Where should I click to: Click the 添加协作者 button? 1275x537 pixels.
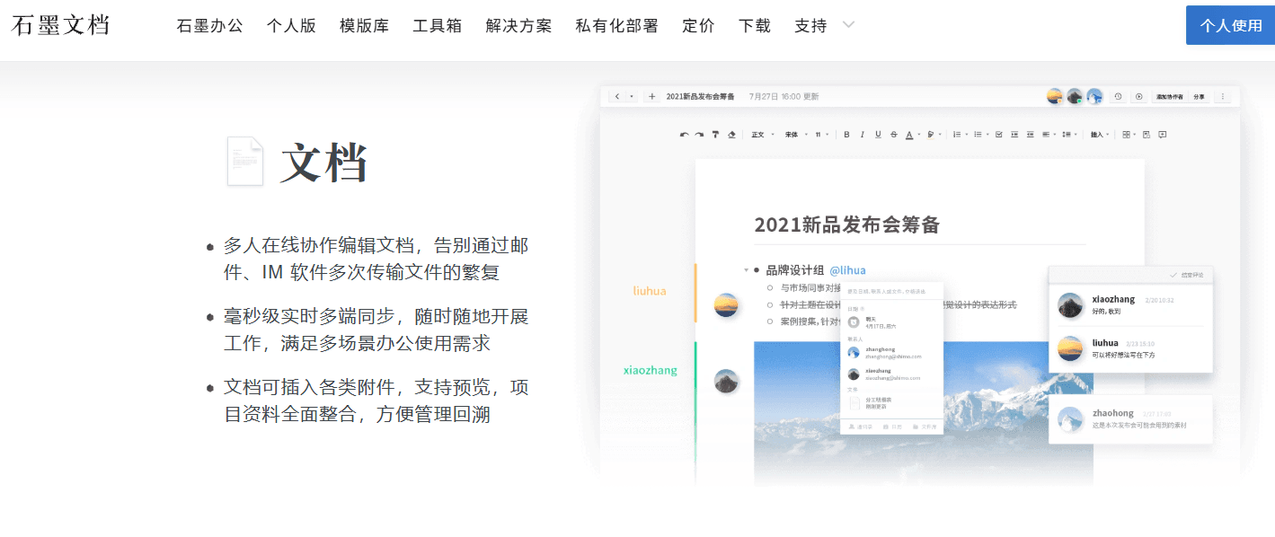[x=1169, y=96]
